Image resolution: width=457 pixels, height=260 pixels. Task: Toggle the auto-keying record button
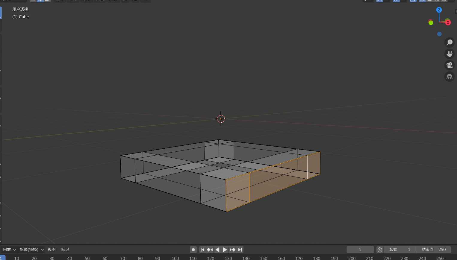pyautogui.click(x=193, y=250)
